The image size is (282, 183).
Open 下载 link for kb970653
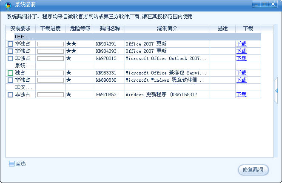pyautogui.click(x=241, y=94)
